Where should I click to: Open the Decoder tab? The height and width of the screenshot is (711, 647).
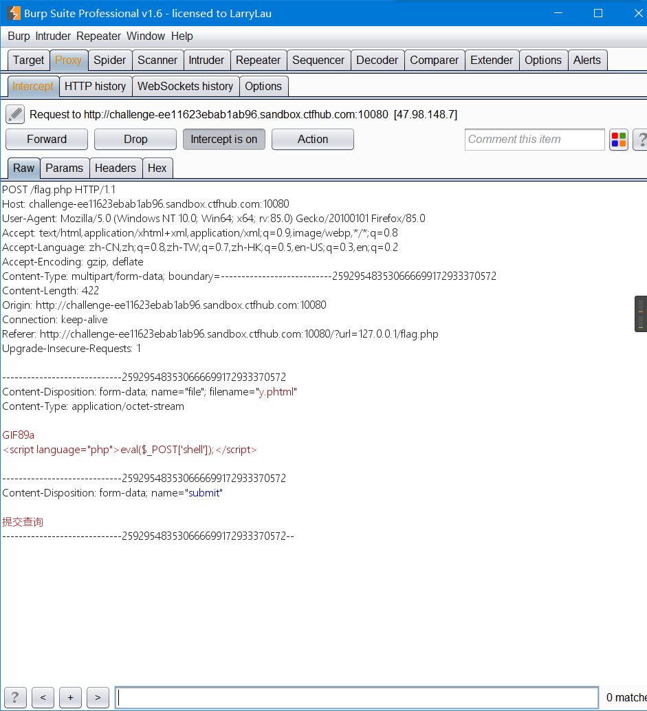[x=377, y=60]
